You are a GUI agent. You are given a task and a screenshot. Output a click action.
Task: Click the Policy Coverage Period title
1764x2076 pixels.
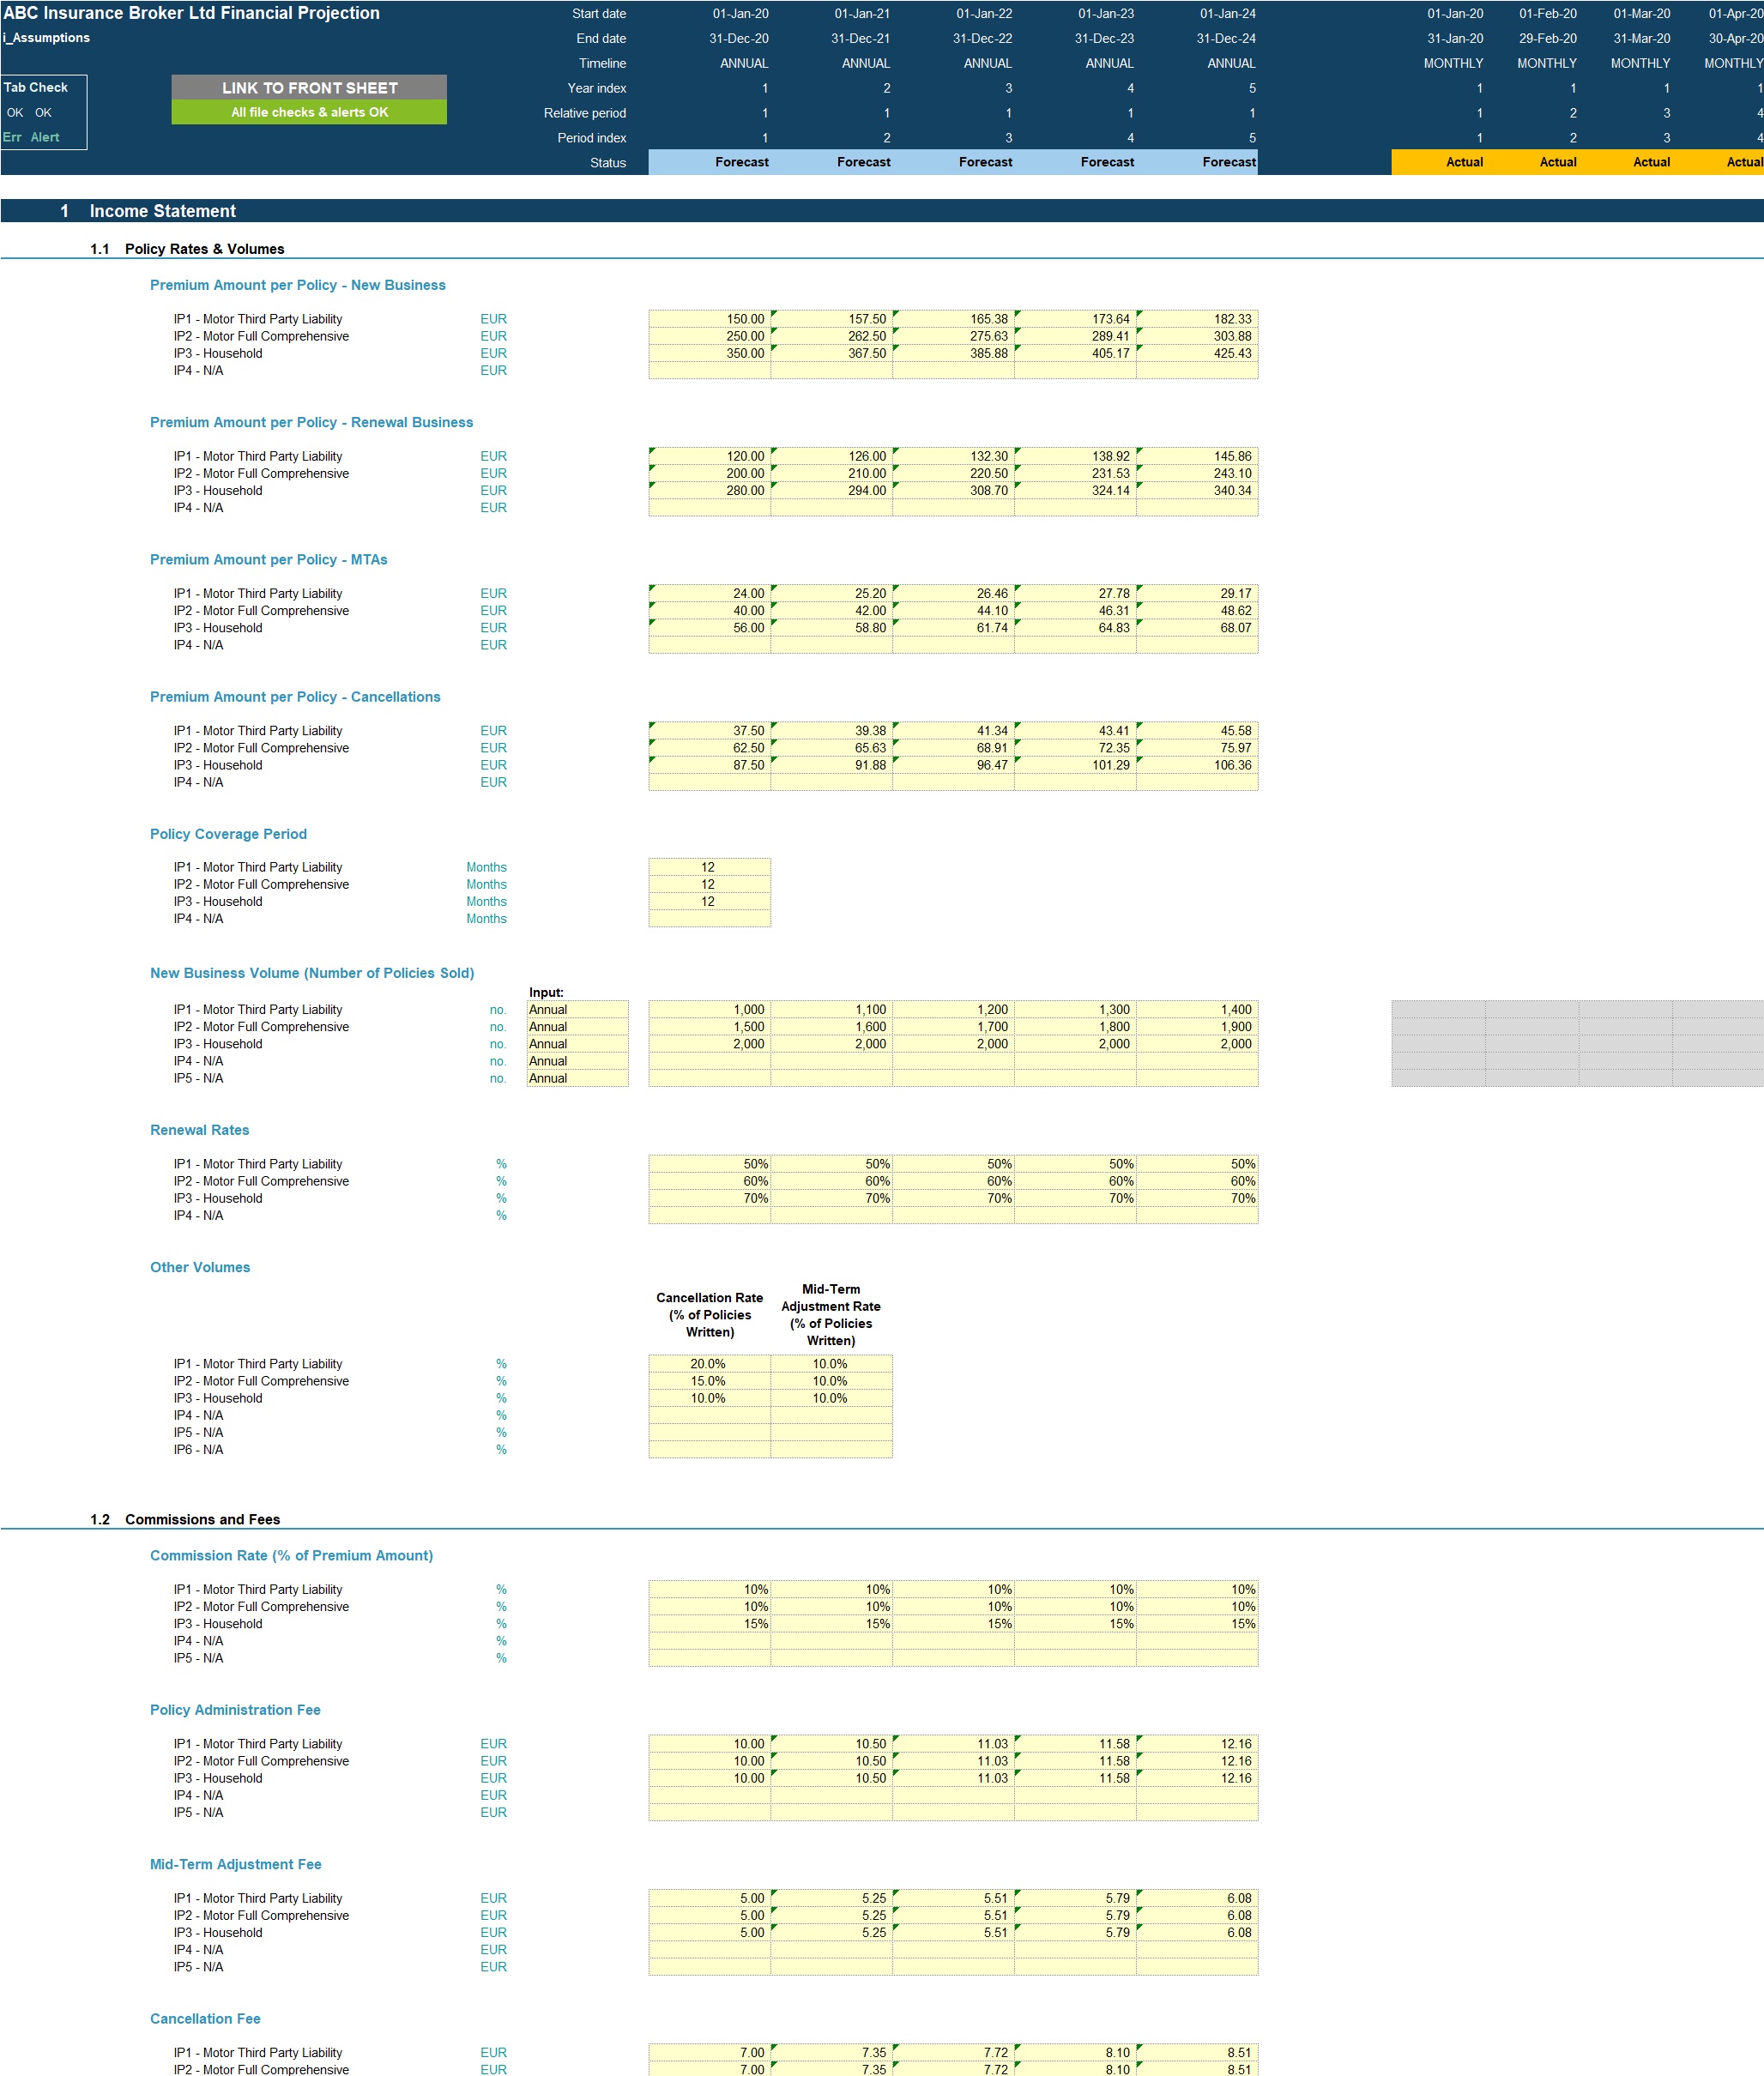click(x=228, y=834)
